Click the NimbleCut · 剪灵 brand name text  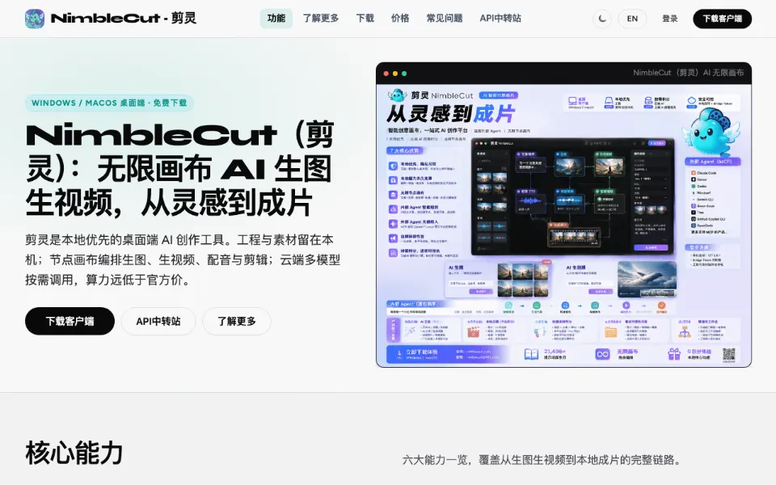(x=124, y=19)
